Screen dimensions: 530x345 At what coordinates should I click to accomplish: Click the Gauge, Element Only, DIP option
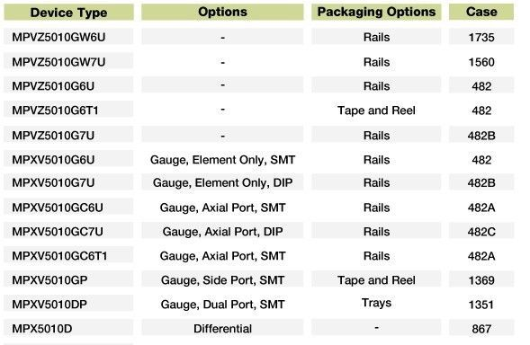(x=222, y=182)
